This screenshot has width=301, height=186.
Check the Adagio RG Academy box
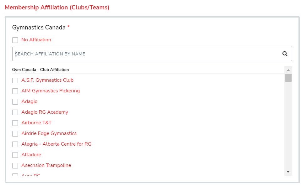[15, 112]
